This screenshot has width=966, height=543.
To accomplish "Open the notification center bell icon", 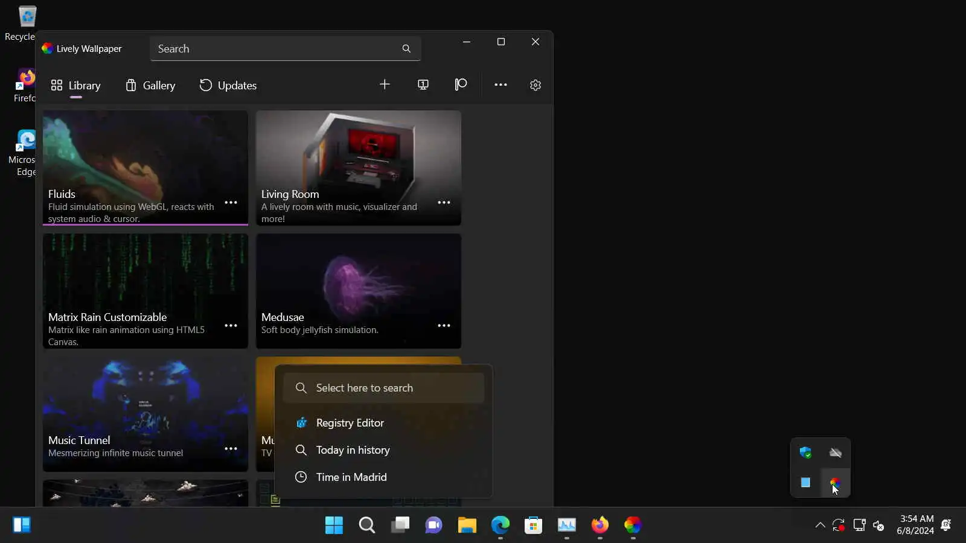I will tap(946, 525).
